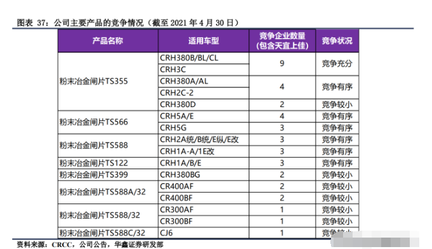Select the CRH380B/BL/CL cell
The image size is (432, 249).
tap(203, 58)
